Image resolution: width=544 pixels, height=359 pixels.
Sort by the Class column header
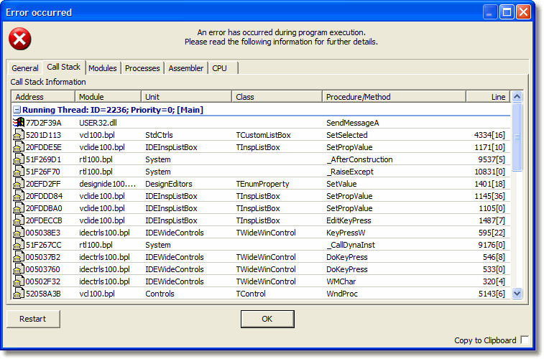[x=277, y=97]
